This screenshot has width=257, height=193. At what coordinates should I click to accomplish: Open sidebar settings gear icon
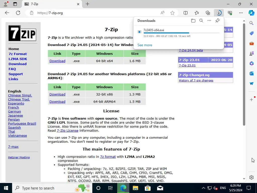(x=251, y=177)
